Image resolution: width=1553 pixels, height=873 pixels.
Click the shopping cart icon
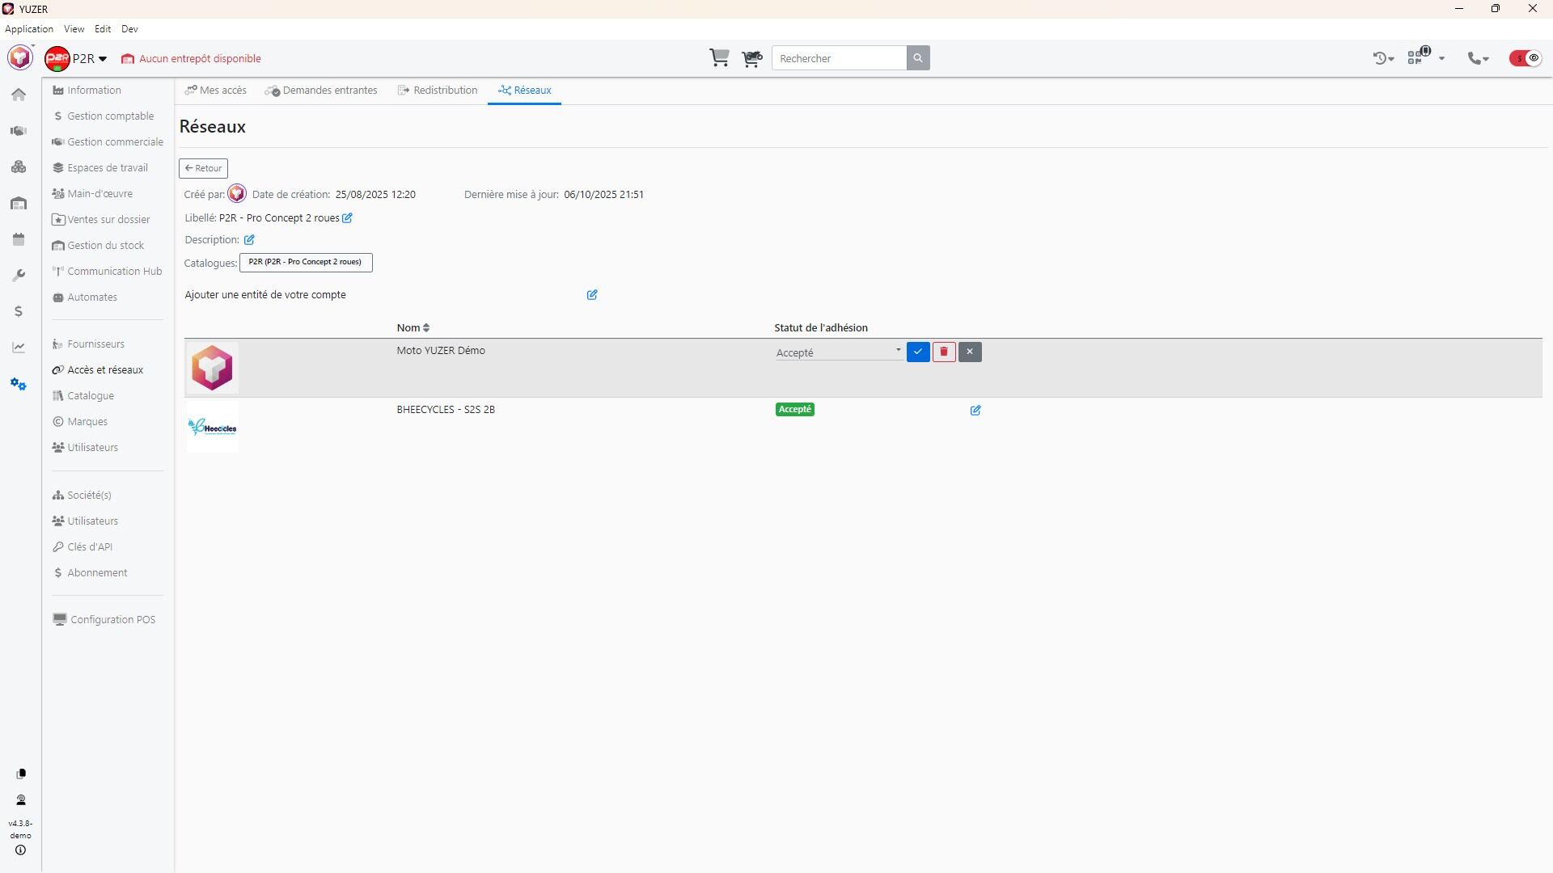718,58
